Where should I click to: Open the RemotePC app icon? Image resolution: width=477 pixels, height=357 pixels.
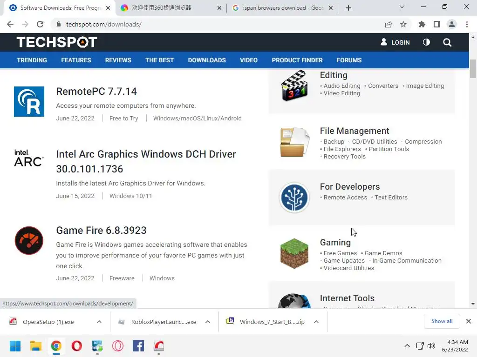[29, 101]
